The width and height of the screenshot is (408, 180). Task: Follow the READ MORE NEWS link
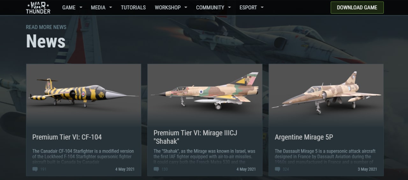point(46,27)
